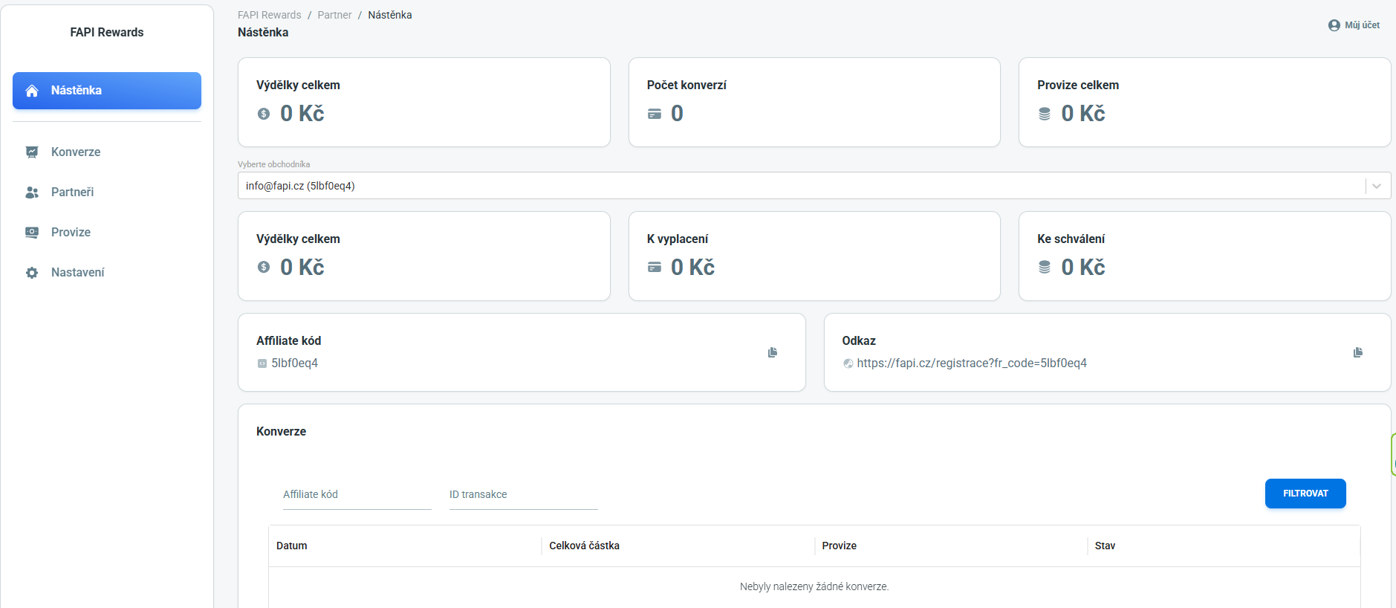The image size is (1396, 608).
Task: Sort by Celková částka column header
Action: [585, 546]
